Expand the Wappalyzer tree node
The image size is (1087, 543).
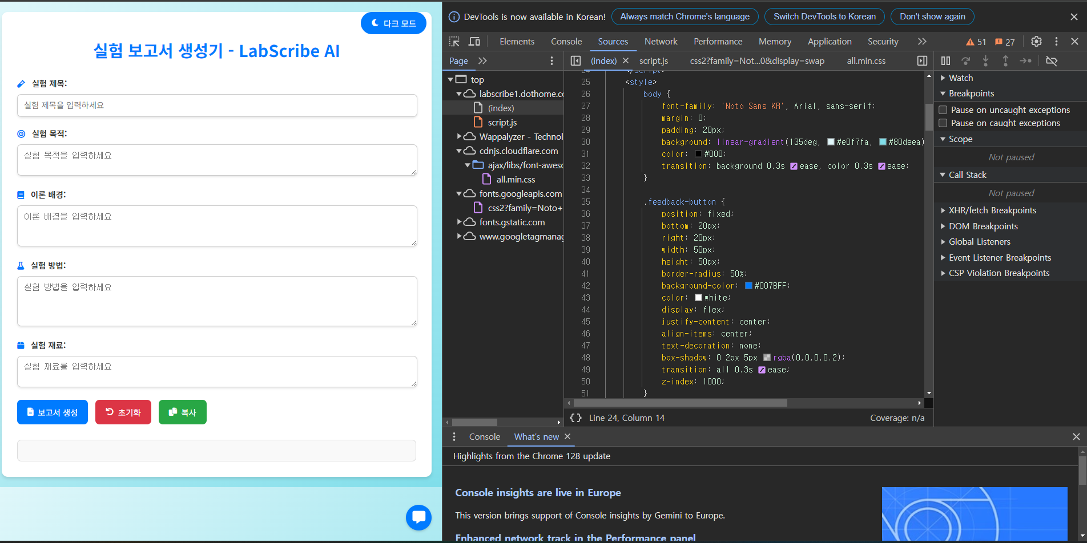point(459,136)
